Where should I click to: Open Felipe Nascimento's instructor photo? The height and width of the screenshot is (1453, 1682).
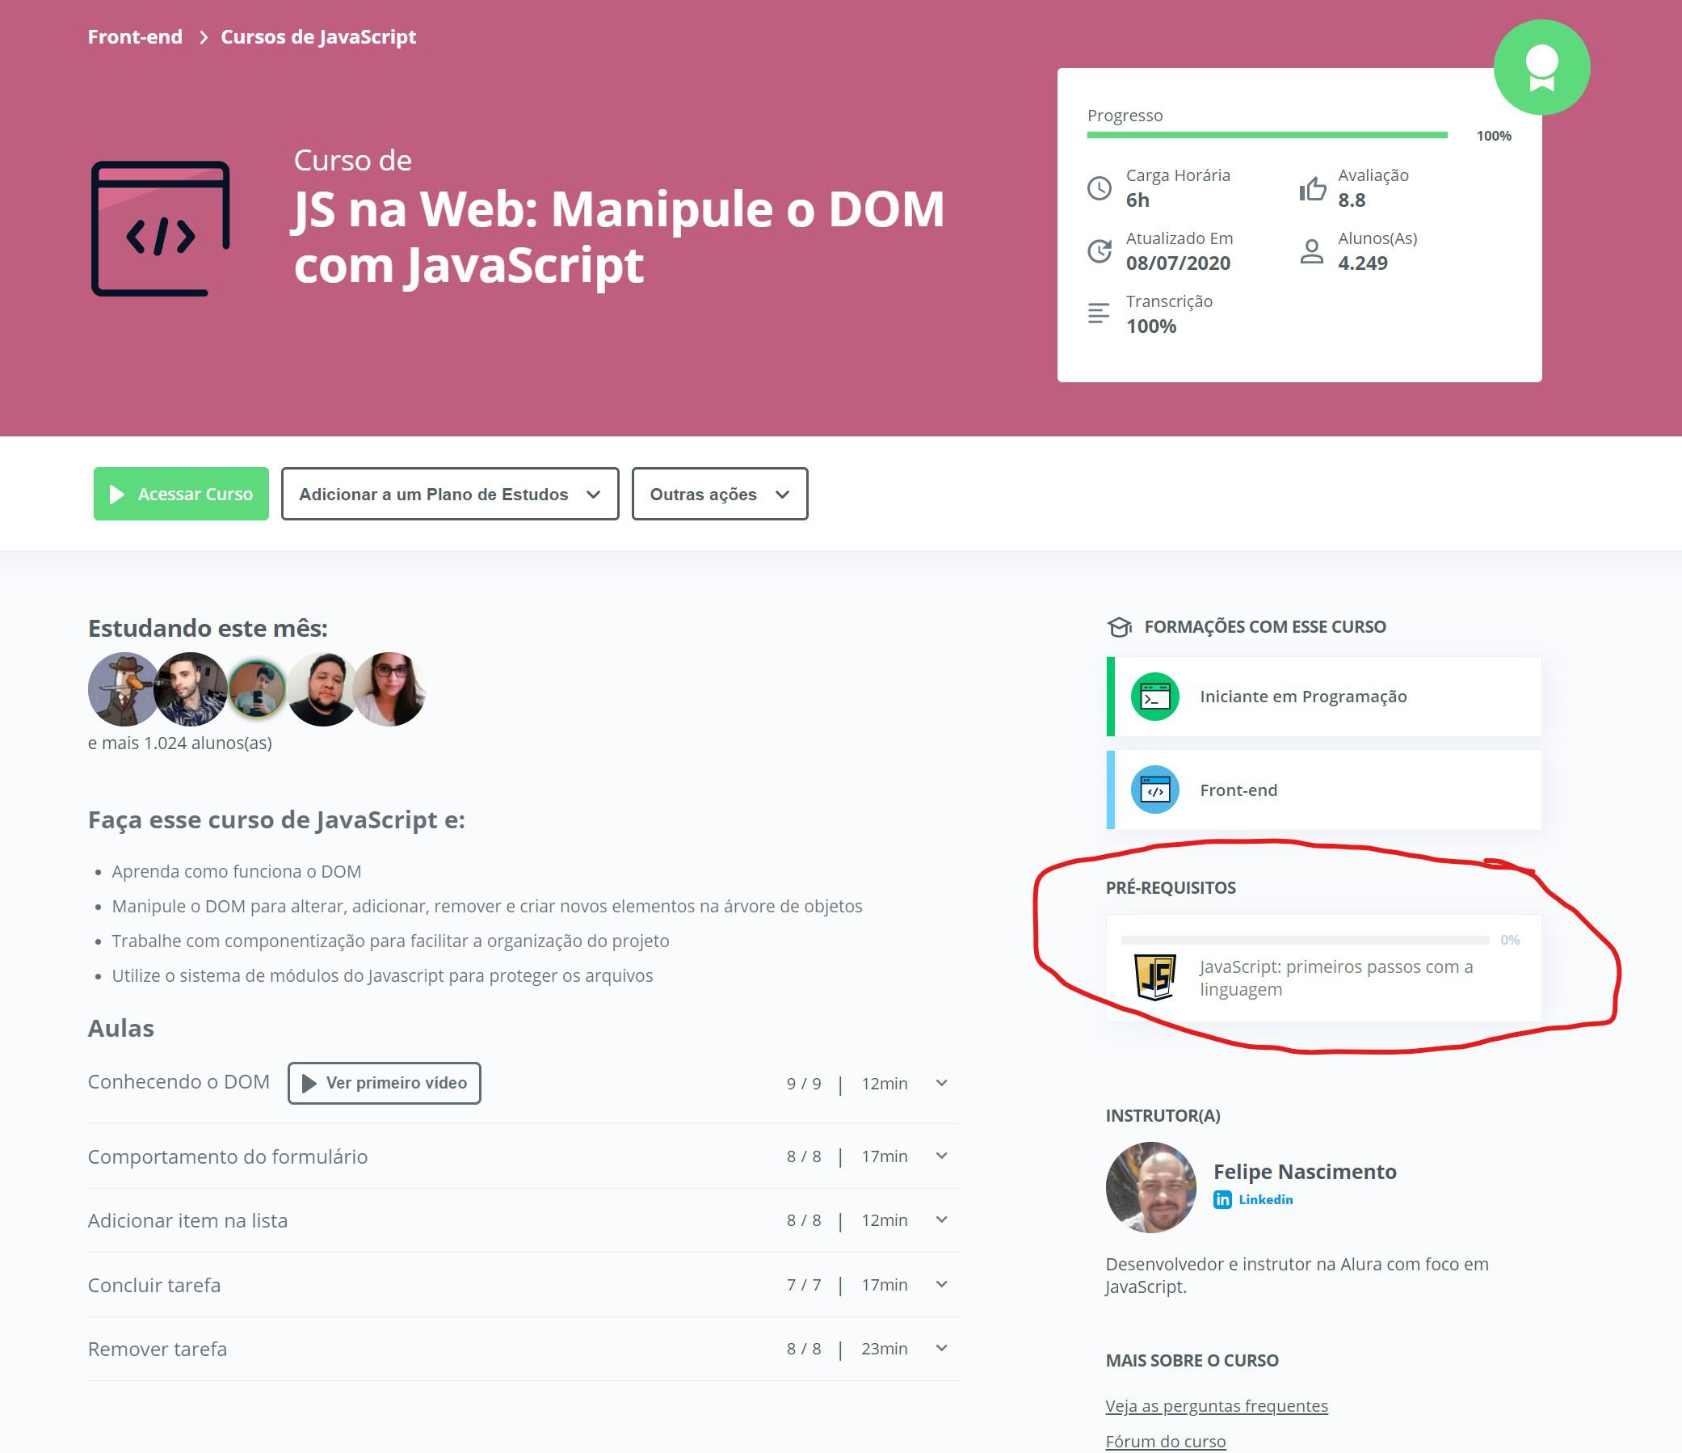point(1151,1188)
